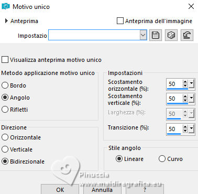Click the Scostamento verticale blue slider bar

(178, 103)
